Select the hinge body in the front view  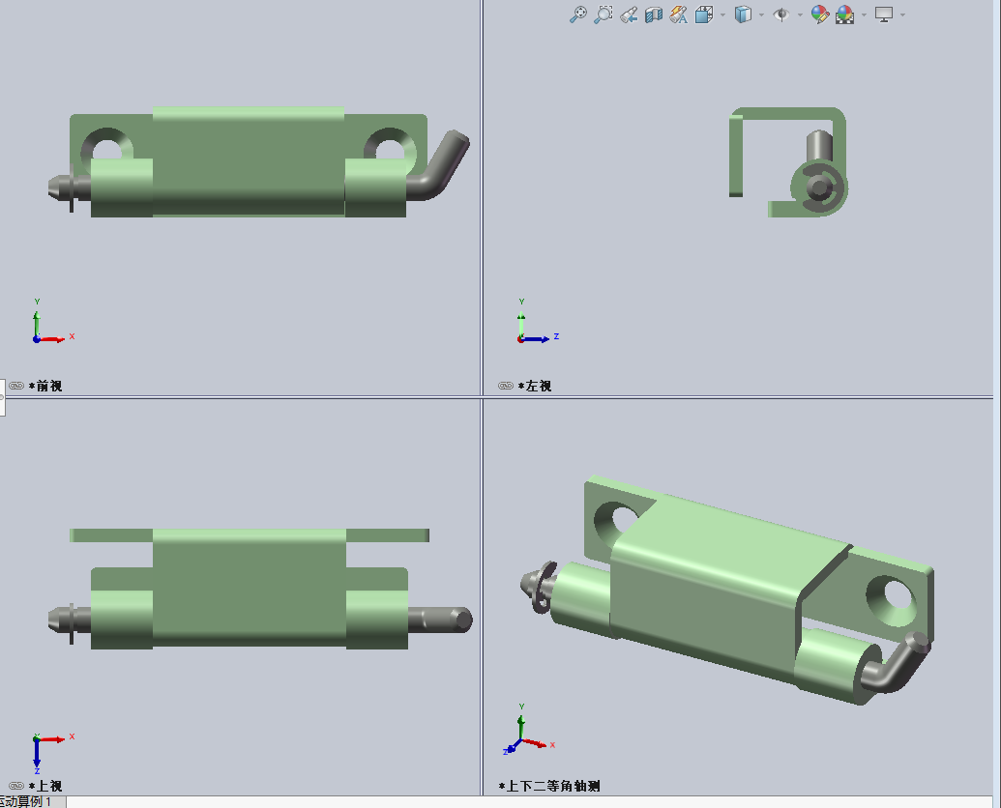249,162
